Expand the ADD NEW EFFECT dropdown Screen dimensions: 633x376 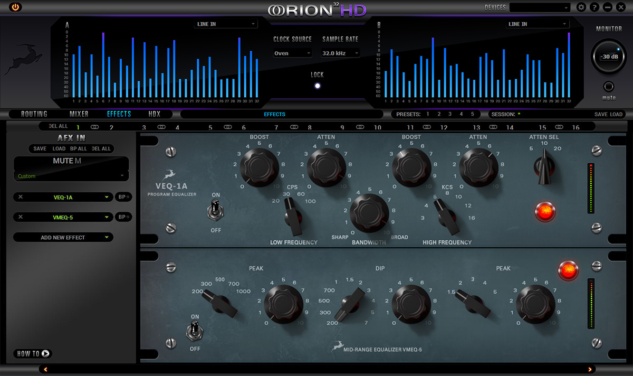(x=63, y=237)
